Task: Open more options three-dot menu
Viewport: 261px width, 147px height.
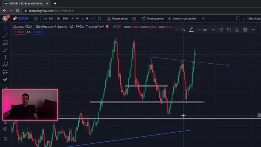Action: pyautogui.click(x=253, y=30)
